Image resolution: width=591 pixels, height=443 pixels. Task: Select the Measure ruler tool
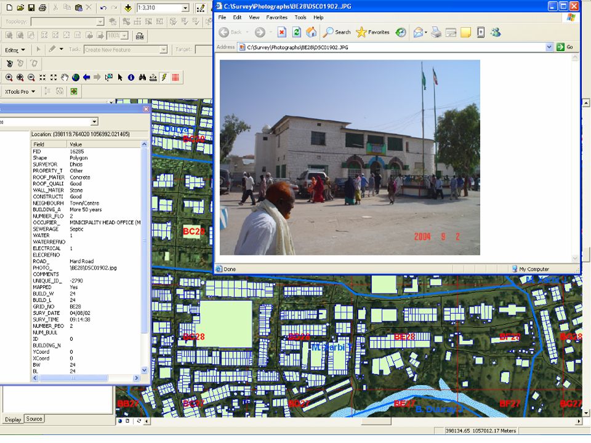point(153,78)
